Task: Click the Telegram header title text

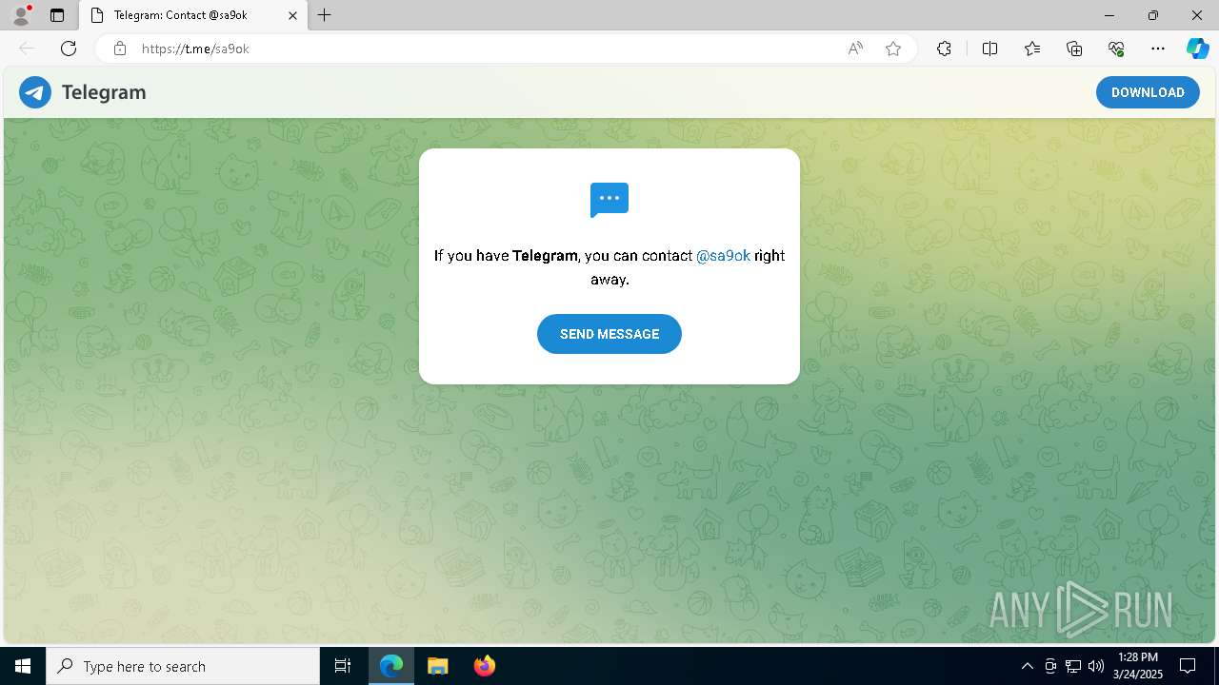Action: pyautogui.click(x=104, y=92)
